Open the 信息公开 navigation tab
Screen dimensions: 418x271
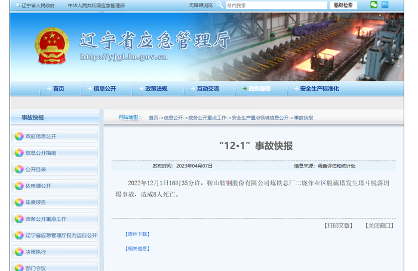[102, 89]
